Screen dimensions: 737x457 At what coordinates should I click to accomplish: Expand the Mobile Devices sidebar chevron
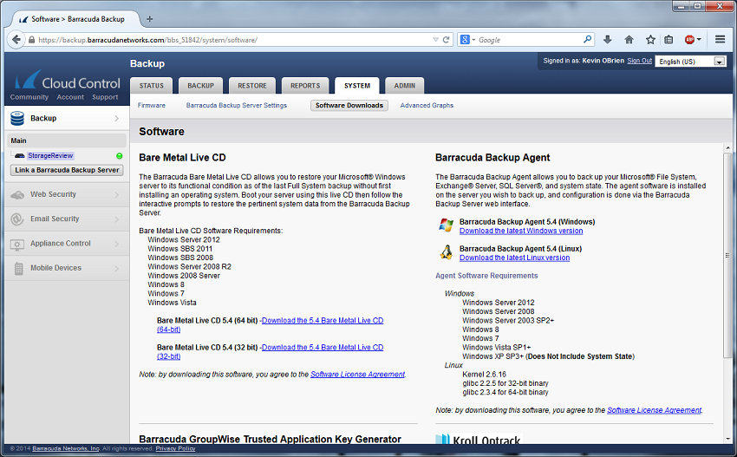point(116,268)
